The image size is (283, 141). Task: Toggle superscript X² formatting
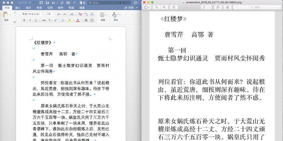(56, 20)
